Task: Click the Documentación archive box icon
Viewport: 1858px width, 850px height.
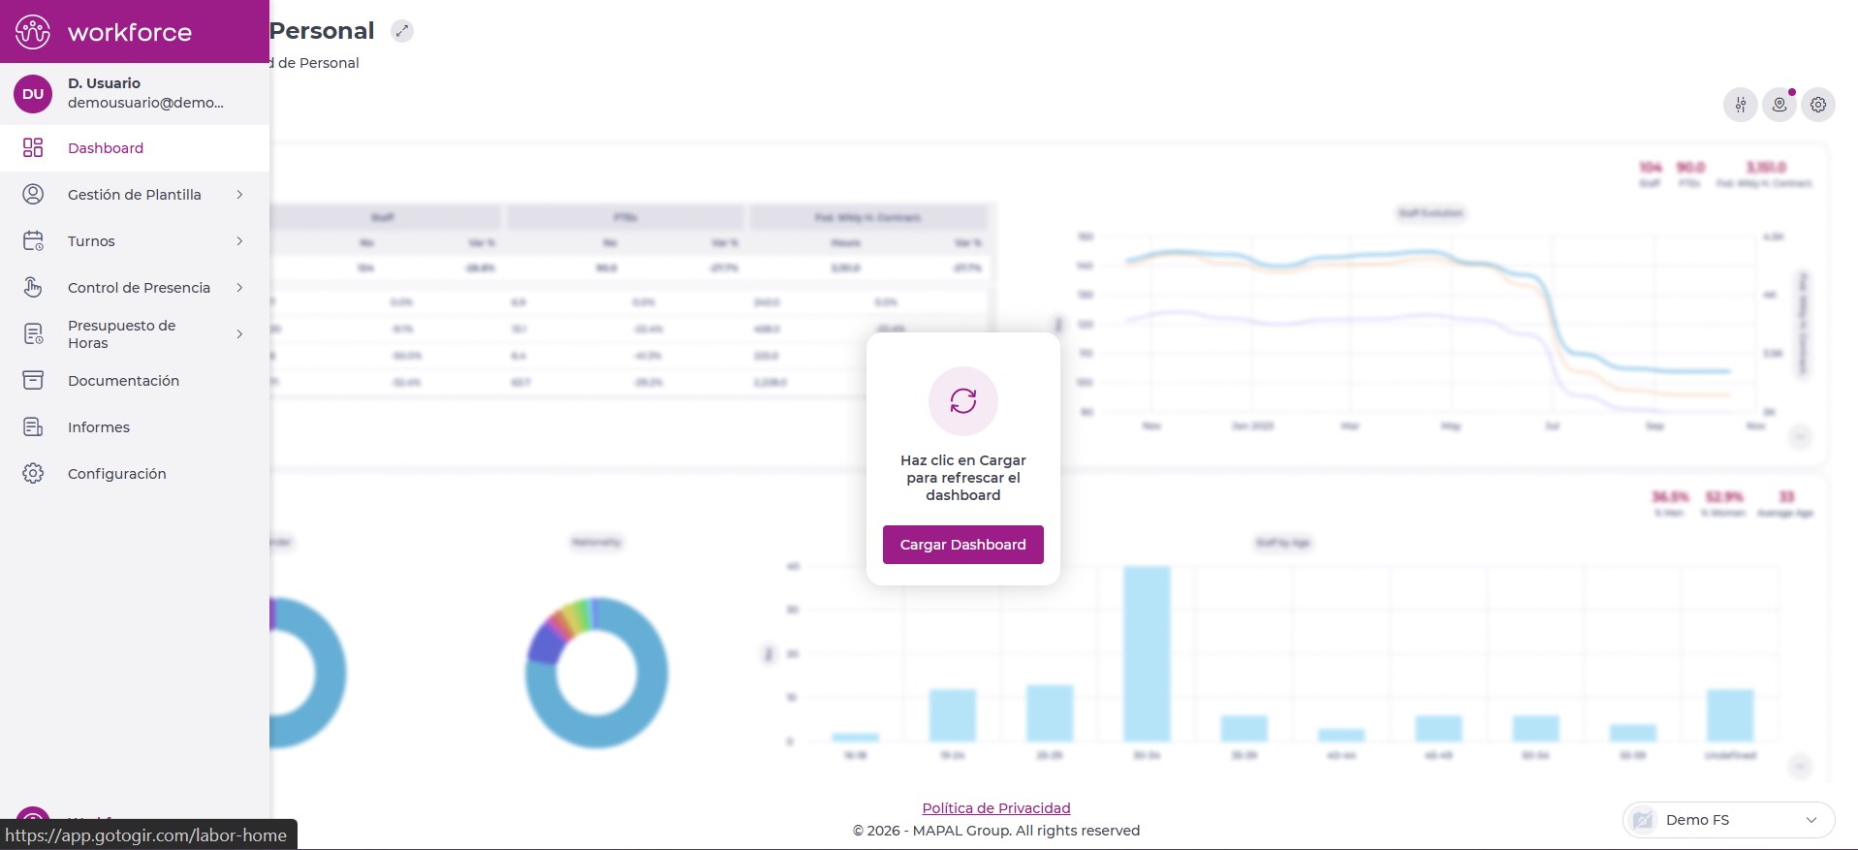Action: tap(33, 380)
